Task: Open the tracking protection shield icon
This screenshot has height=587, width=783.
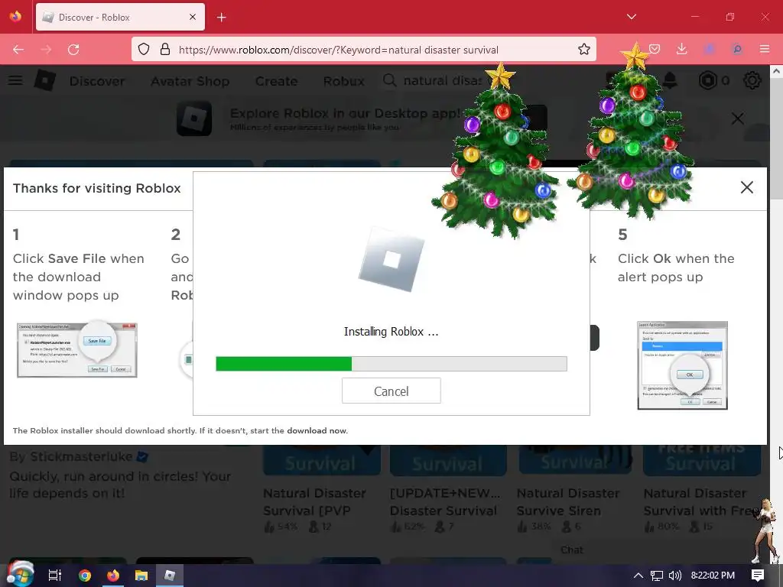Action: pos(144,50)
